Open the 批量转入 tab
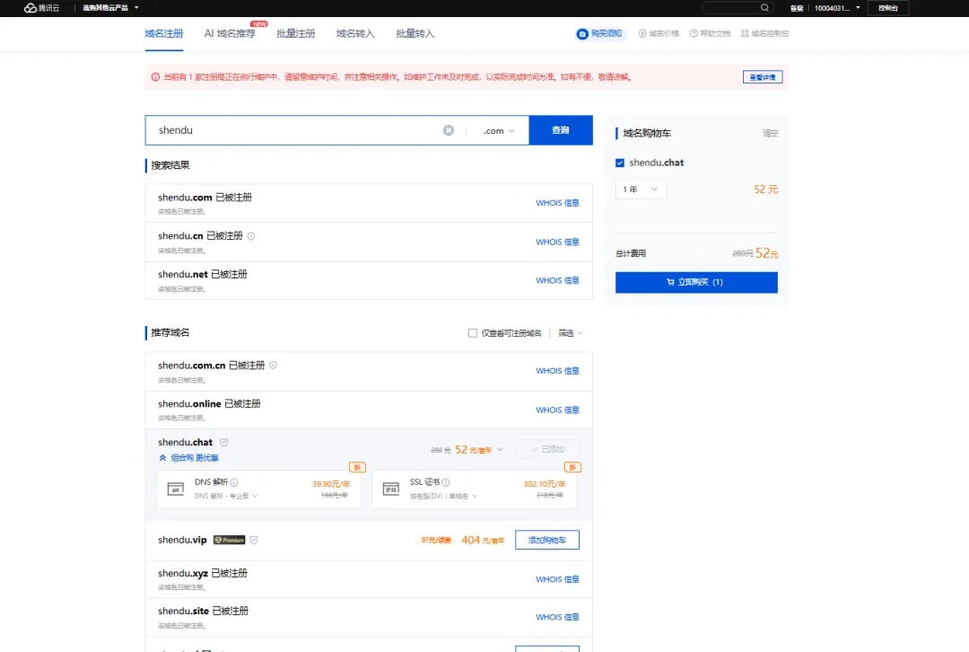The image size is (969, 652). coord(415,32)
